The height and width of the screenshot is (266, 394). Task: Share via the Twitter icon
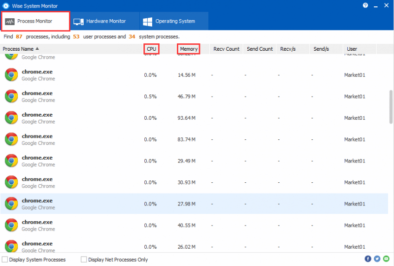coord(377,259)
